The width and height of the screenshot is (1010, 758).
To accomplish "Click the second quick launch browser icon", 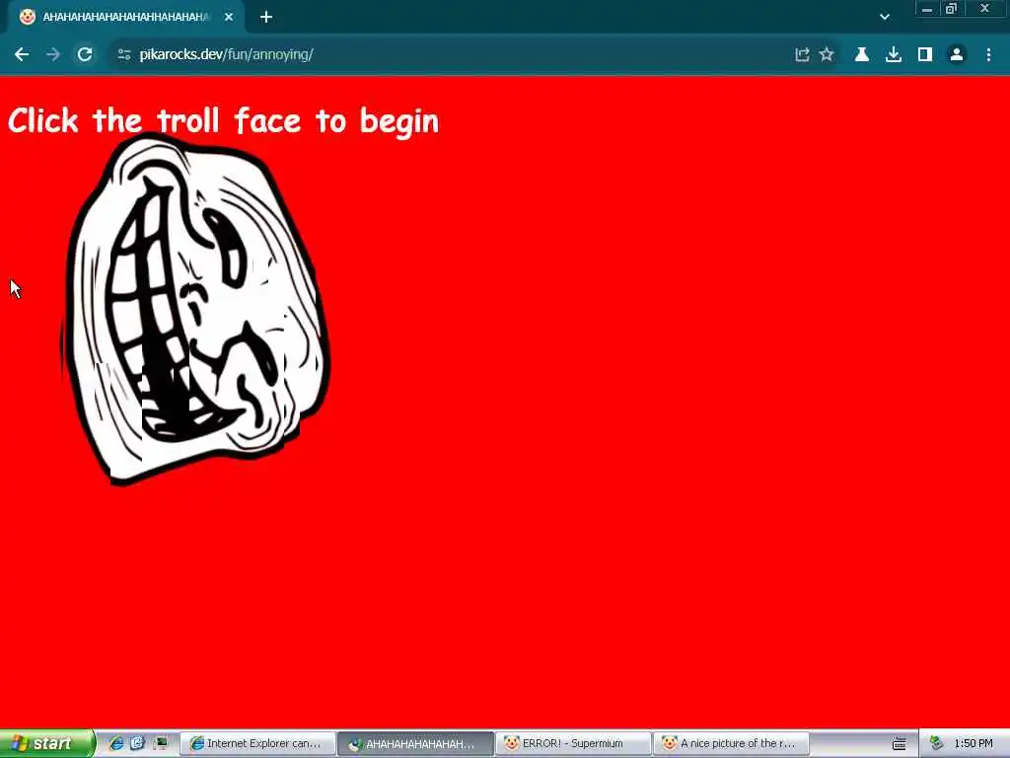I will [137, 743].
